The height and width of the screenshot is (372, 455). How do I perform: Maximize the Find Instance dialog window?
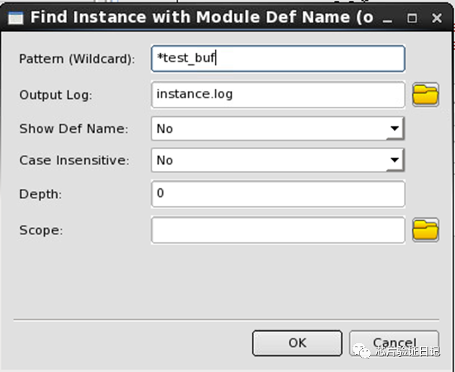click(x=412, y=18)
